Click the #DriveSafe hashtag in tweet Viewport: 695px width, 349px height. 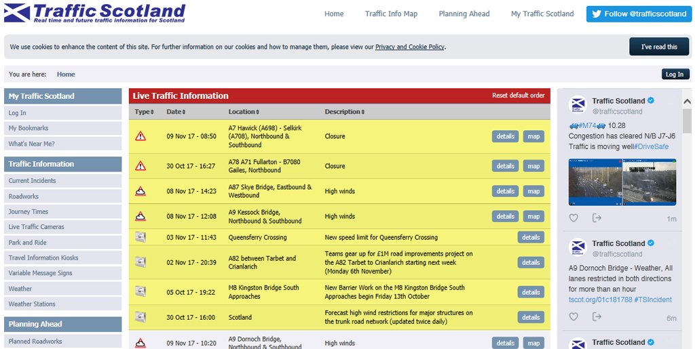coord(651,146)
